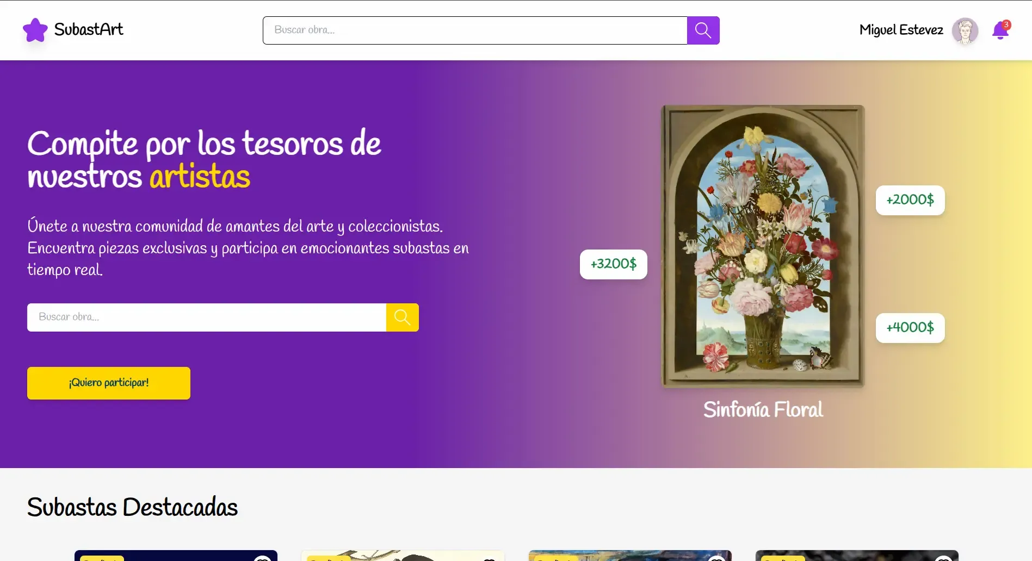This screenshot has height=561, width=1032.
Task: Focus the header Buscar obra search field
Action: (475, 30)
